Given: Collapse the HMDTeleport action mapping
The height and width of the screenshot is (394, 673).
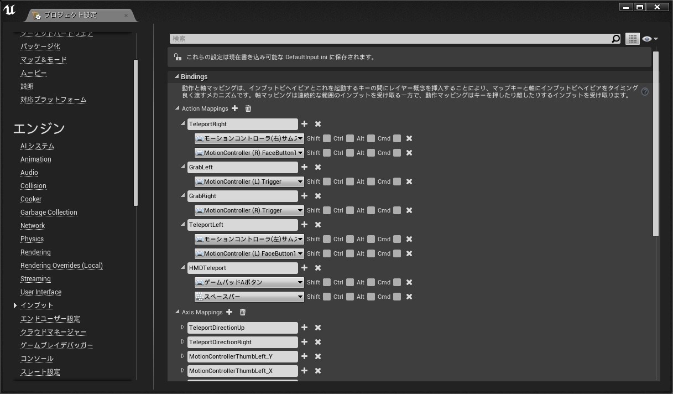Looking at the screenshot, I should (x=183, y=268).
